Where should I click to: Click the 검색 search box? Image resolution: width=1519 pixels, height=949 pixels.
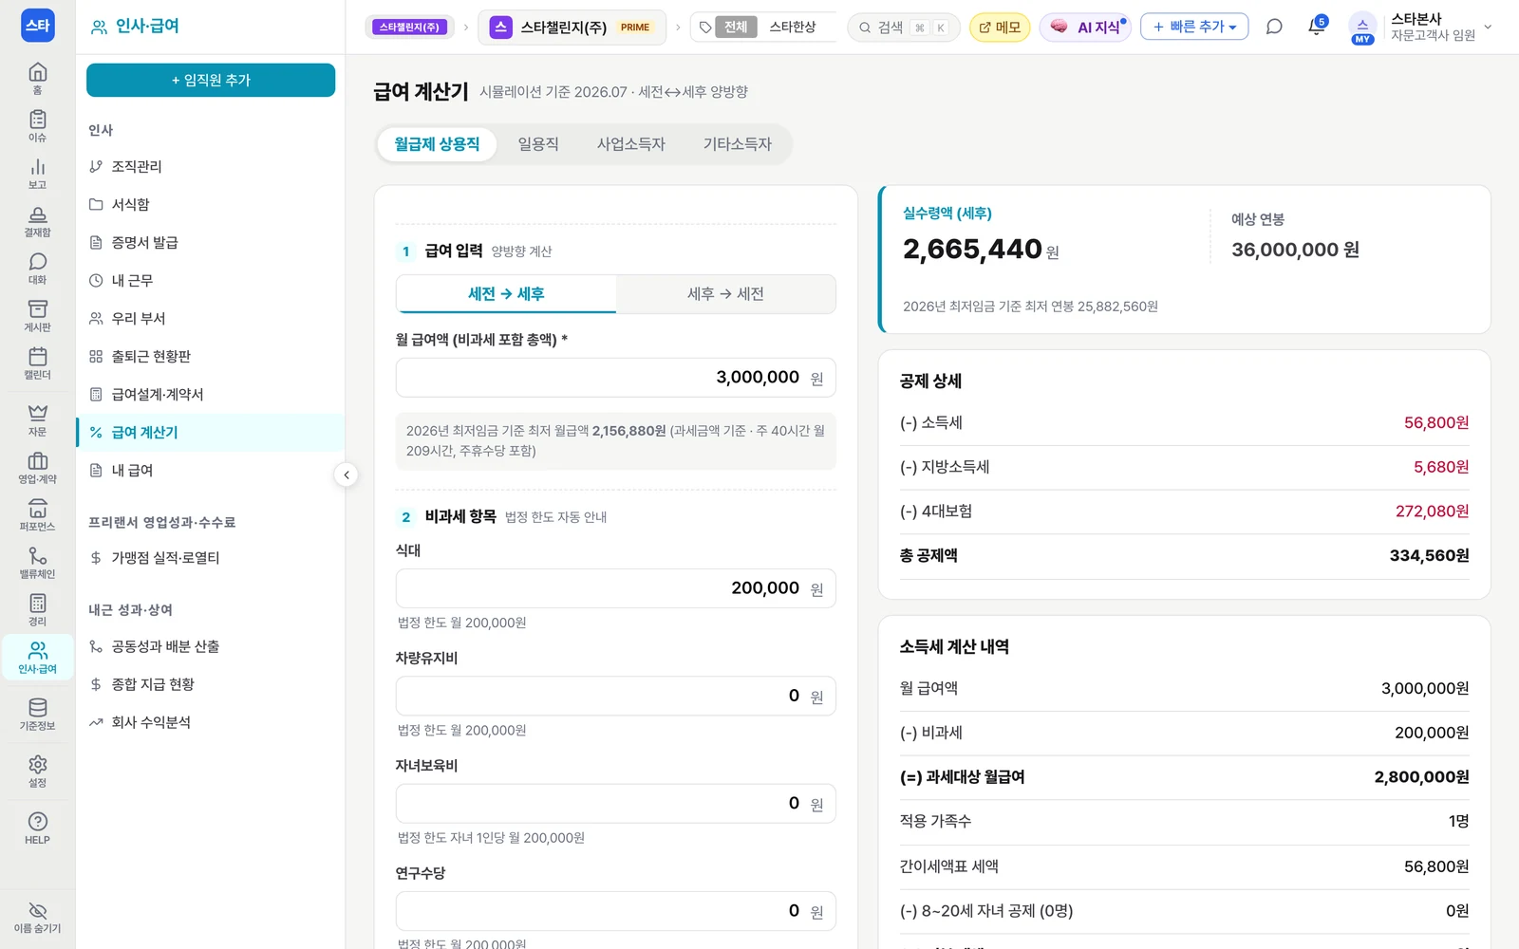pyautogui.click(x=903, y=28)
